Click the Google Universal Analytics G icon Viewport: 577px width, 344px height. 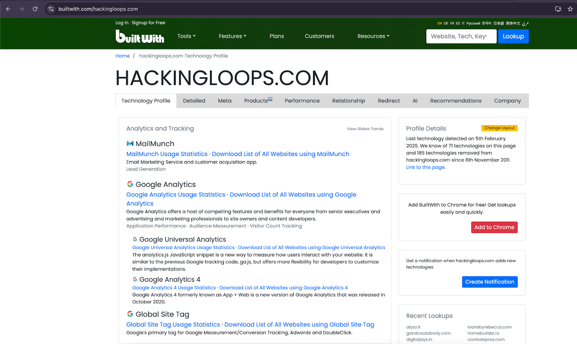135,239
